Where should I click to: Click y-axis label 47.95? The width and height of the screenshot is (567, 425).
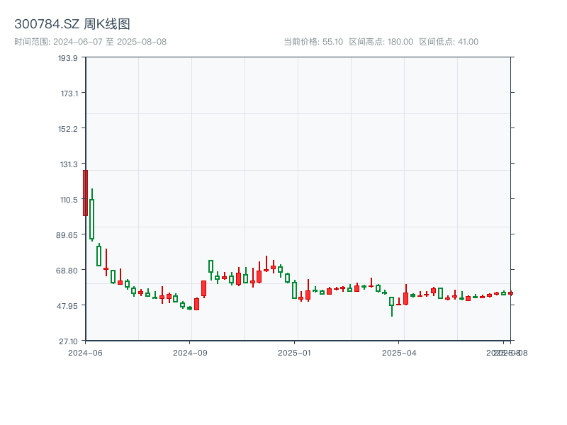pos(67,306)
